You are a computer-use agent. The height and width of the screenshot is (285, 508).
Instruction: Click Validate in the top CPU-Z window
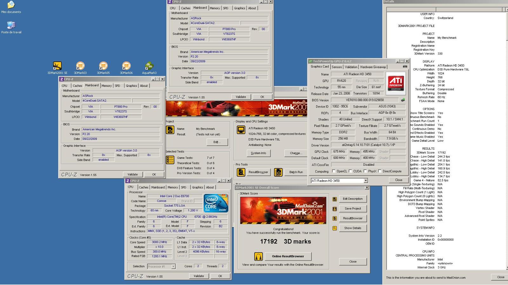click(241, 97)
